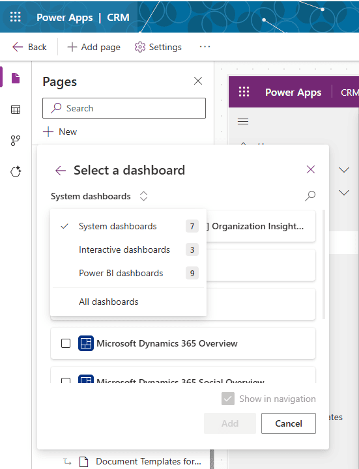Image resolution: width=359 pixels, height=469 pixels.
Task: Expand the upper chevron in preview
Action: point(344,170)
